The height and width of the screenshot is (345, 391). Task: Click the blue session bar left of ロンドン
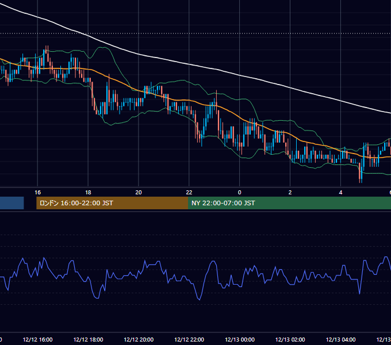click(11, 203)
